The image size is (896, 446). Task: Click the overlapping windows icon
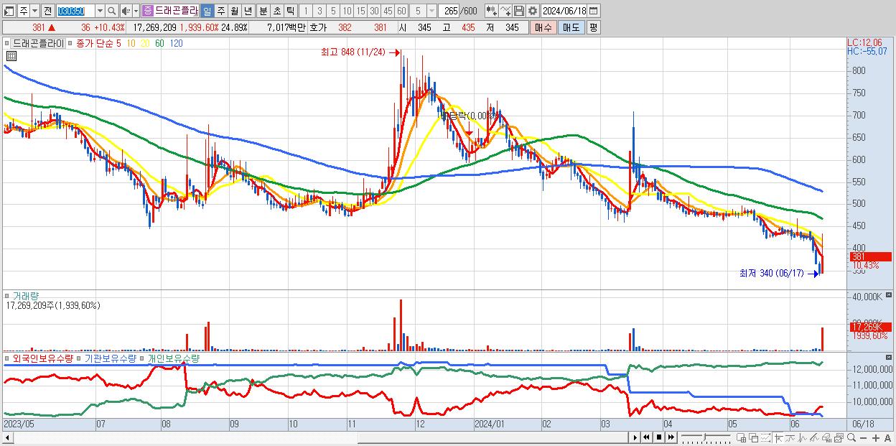point(753,437)
